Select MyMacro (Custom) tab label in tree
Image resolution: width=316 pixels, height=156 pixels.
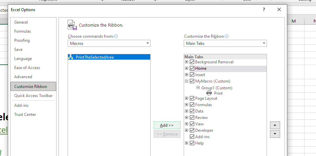pos(212,81)
